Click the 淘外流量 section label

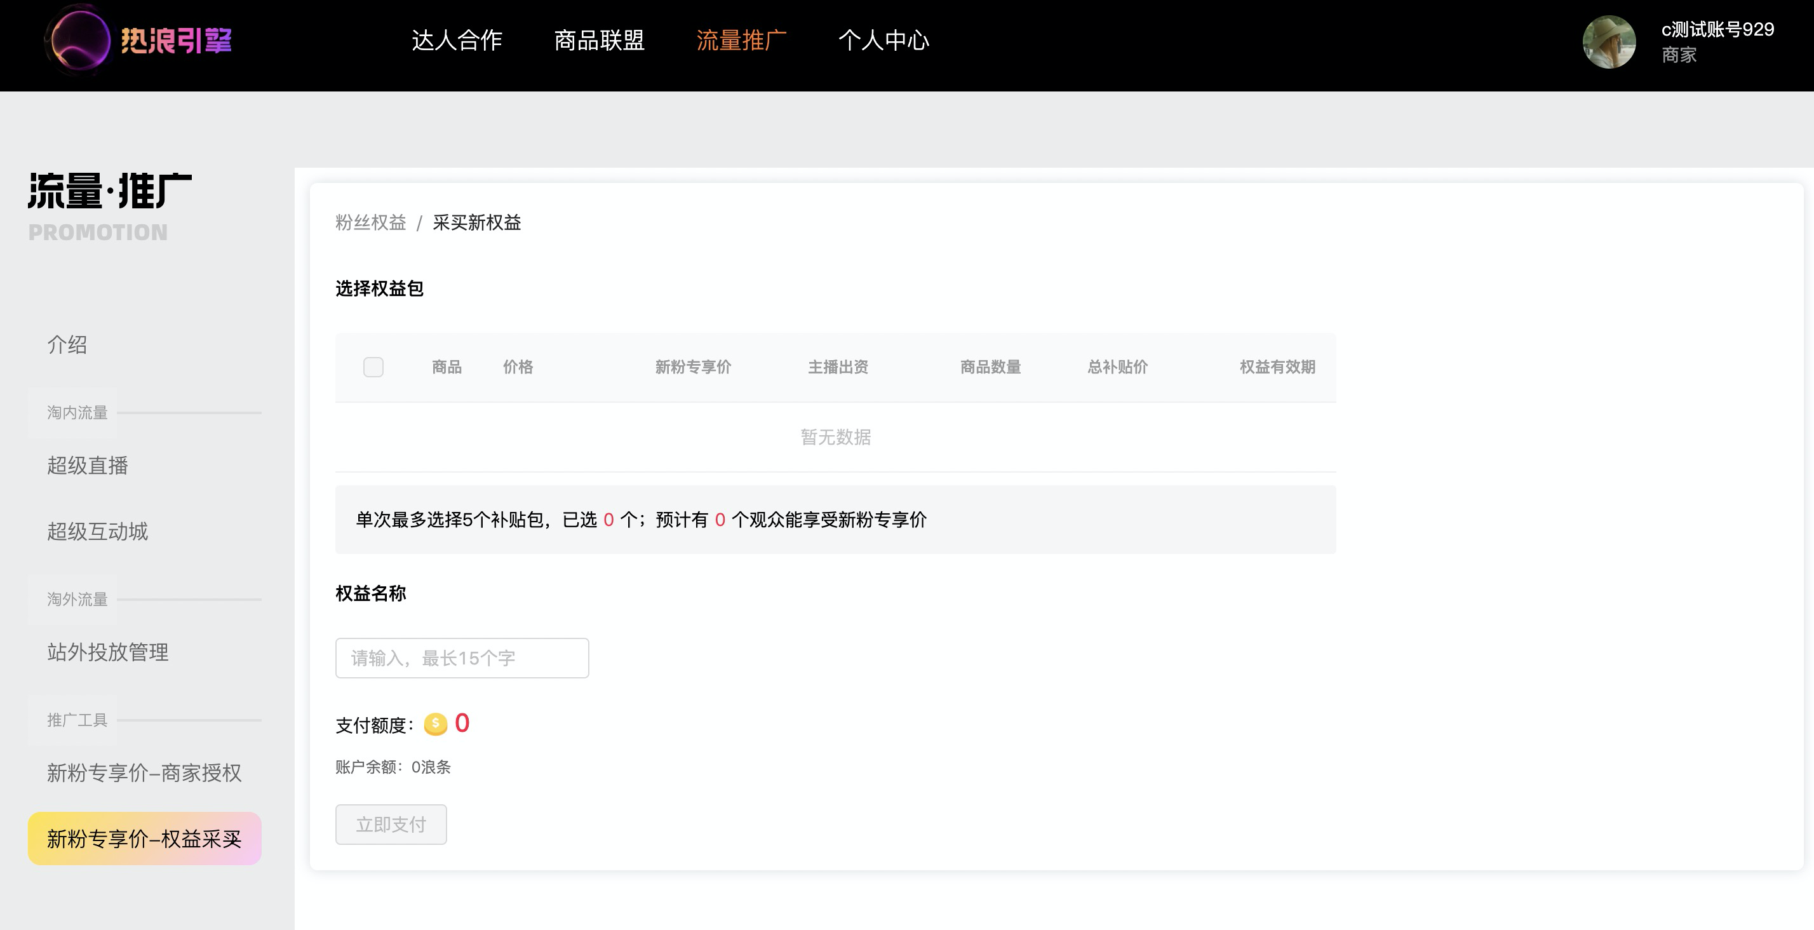click(x=77, y=600)
